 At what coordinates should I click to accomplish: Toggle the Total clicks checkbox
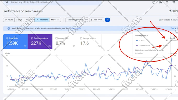click(x=7, y=38)
